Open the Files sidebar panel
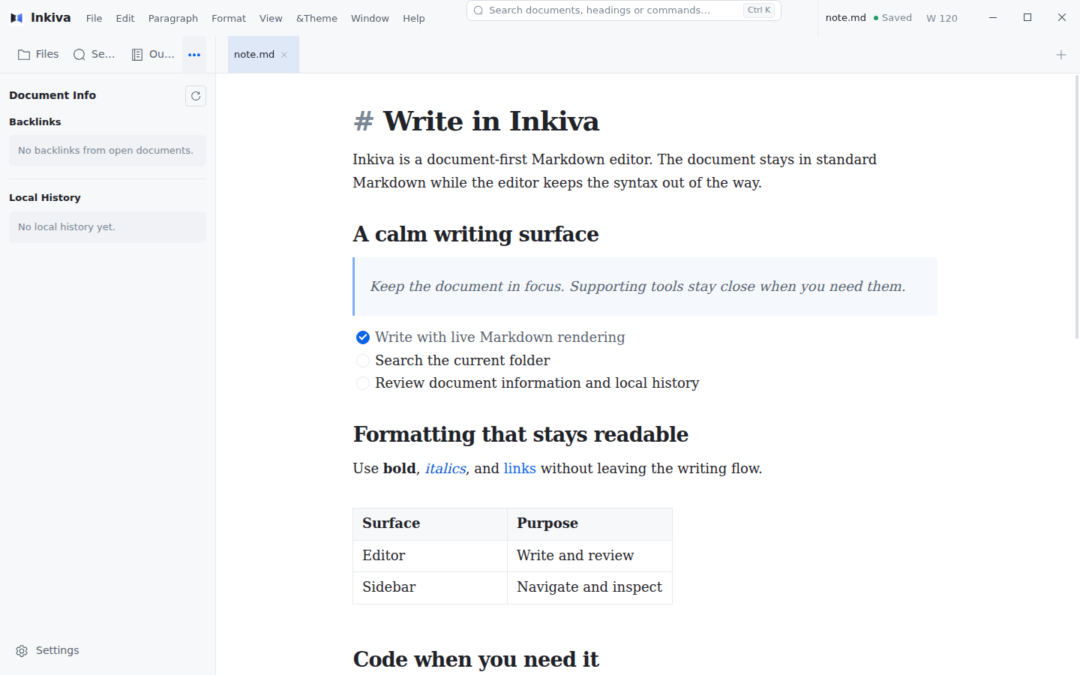This screenshot has height=675, width=1080. tap(38, 55)
